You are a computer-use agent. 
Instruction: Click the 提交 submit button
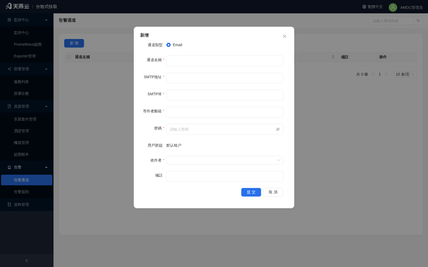(251, 192)
